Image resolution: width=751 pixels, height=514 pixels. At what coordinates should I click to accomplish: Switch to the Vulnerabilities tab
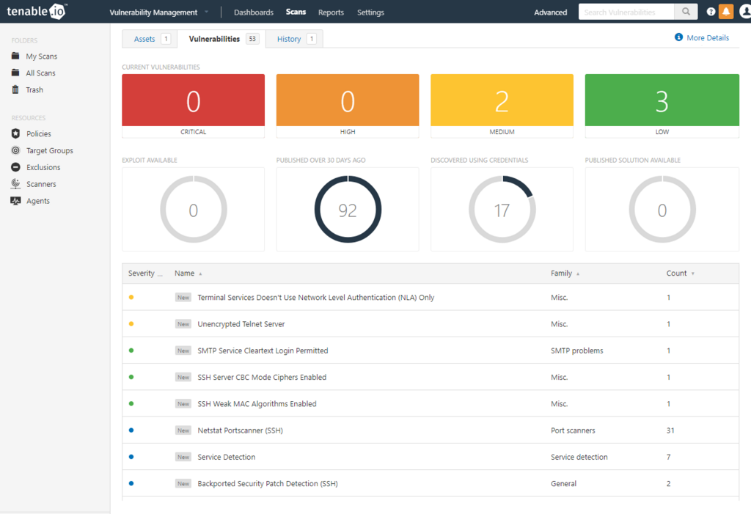221,39
